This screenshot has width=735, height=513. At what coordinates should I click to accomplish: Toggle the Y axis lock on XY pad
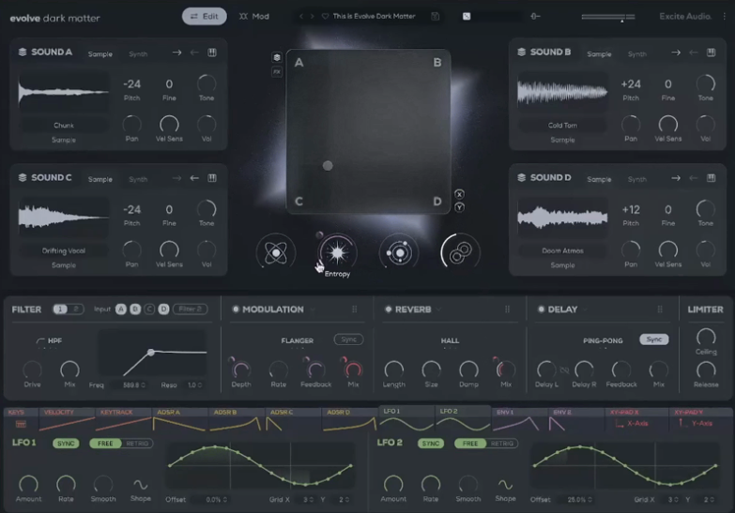(x=459, y=207)
